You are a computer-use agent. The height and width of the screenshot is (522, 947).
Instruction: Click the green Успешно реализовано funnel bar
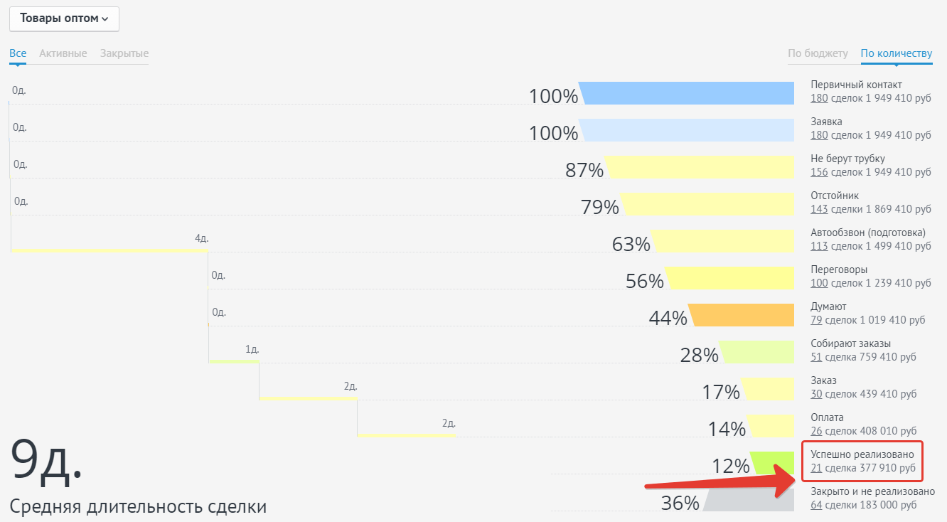774,463
